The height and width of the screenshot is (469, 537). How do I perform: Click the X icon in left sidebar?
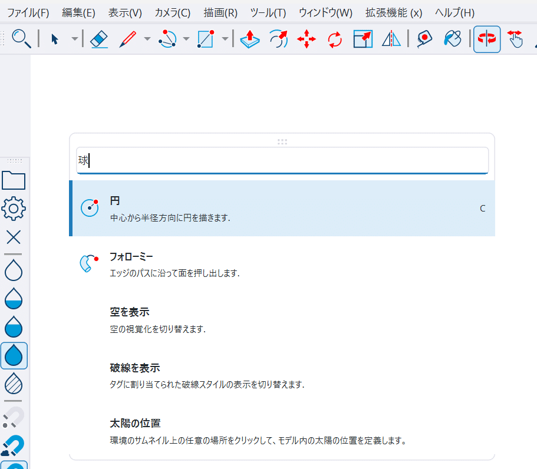(14, 237)
